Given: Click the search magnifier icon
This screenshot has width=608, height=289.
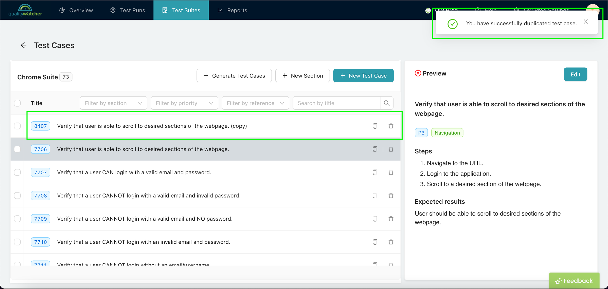Looking at the screenshot, I should coord(387,103).
